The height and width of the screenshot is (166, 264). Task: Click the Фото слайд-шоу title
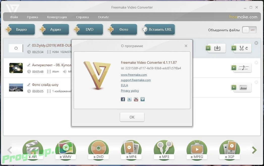45,85
